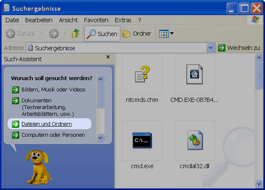
Task: Click the cmd.exe file name label
Action: tap(142, 166)
